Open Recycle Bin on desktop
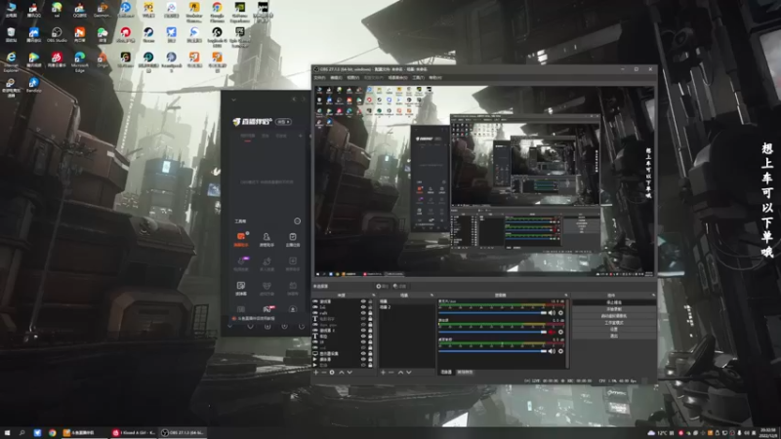This screenshot has width=781, height=439. [x=11, y=35]
